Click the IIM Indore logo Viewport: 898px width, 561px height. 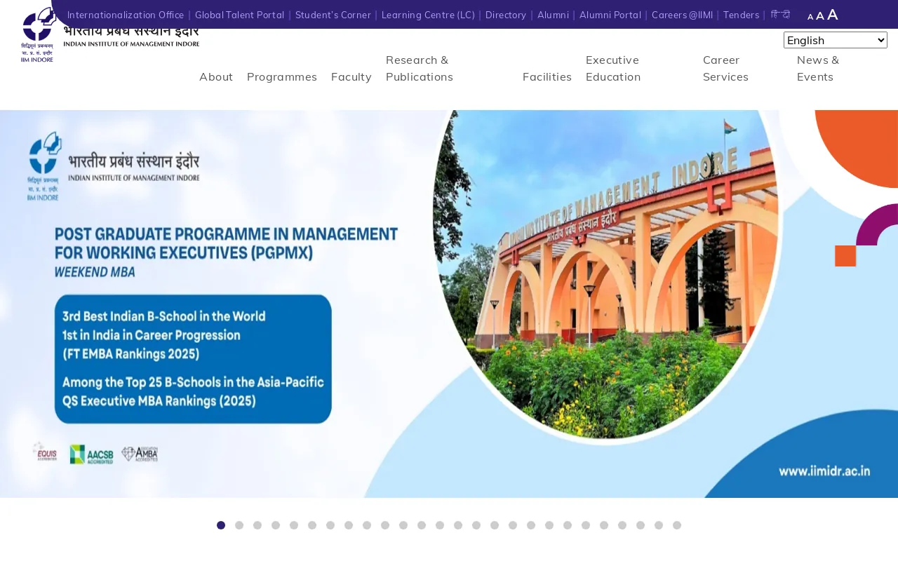110,35
